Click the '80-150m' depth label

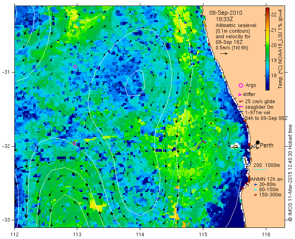(x=269, y=190)
